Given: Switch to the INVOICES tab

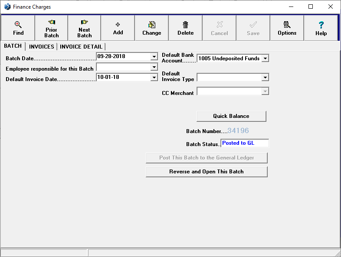Looking at the screenshot, I should point(42,47).
